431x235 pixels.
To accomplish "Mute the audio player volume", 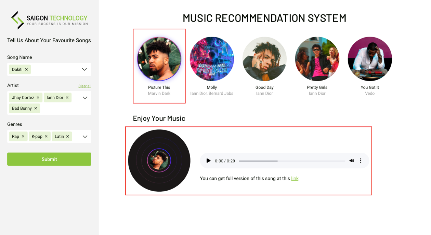I will [352, 161].
